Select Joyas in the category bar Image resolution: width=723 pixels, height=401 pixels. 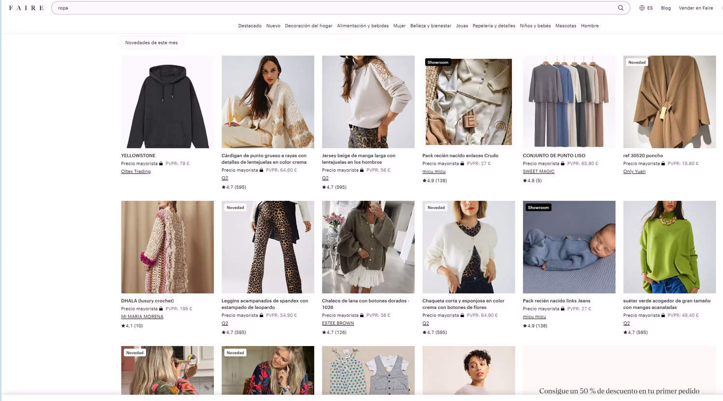[x=462, y=26]
